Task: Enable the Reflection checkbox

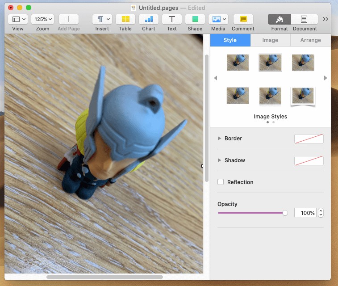Action: click(x=221, y=182)
